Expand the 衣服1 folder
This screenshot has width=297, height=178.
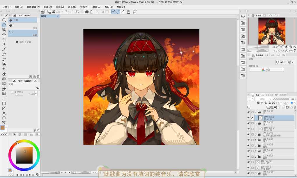pyautogui.click(x=256, y=145)
